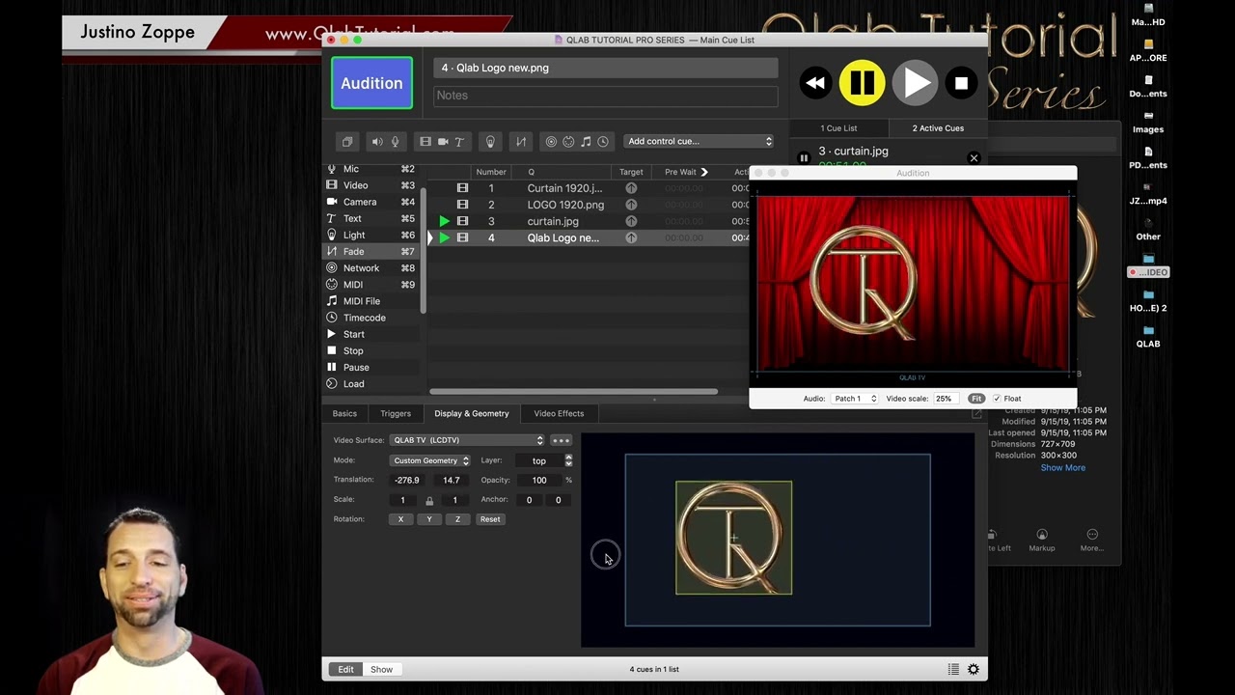Click the Translation X field -276.9
This screenshot has height=695, width=1235.
coord(407,480)
